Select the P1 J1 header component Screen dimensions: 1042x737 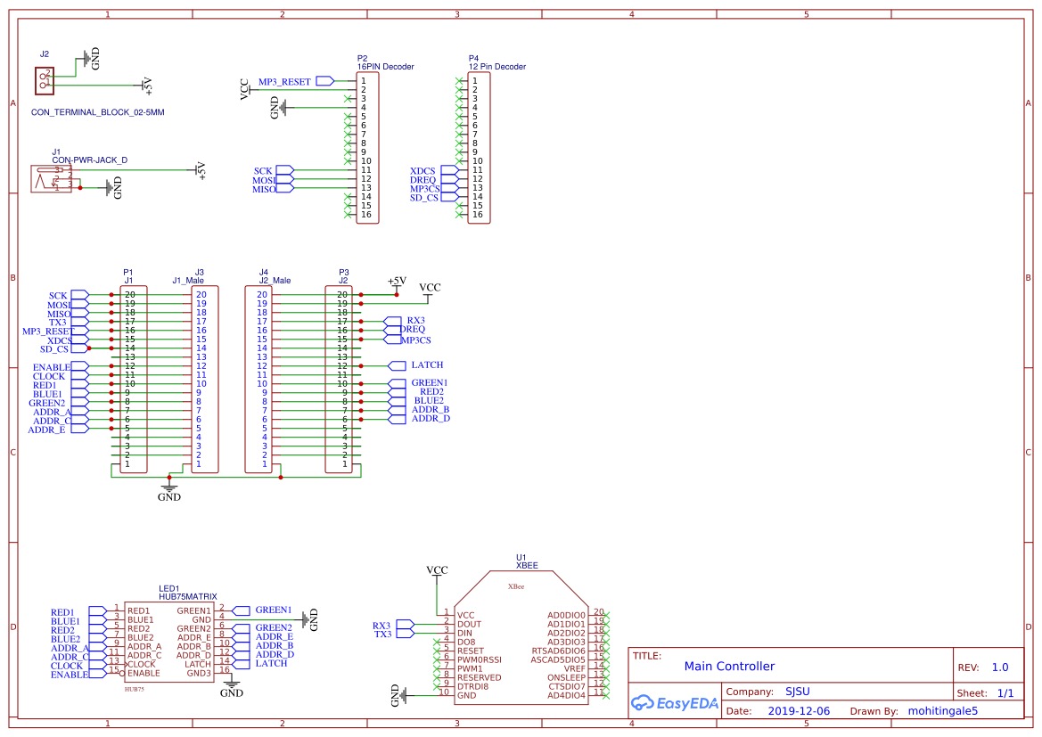[x=134, y=380]
